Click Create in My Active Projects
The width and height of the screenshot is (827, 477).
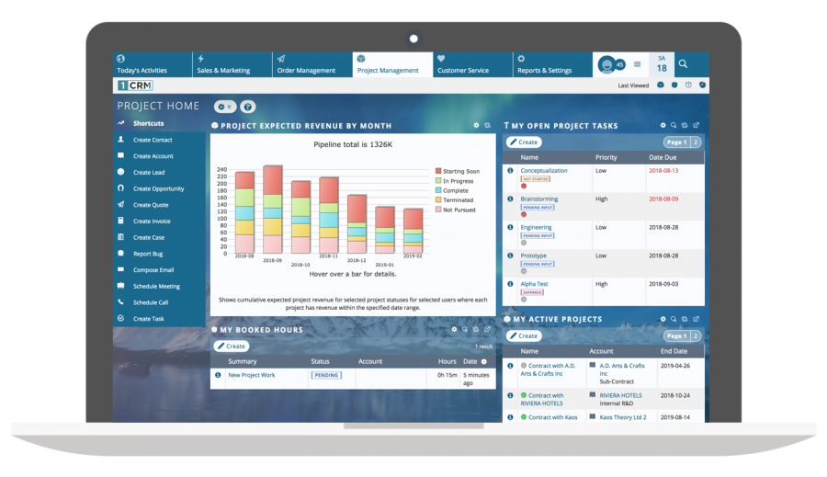524,335
